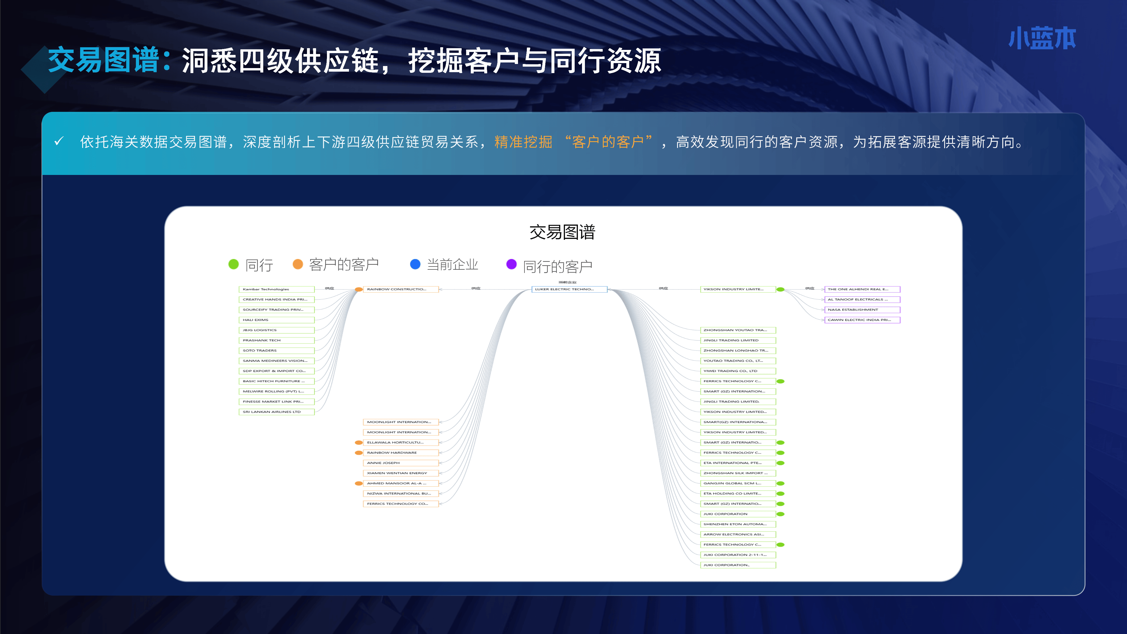The height and width of the screenshot is (634, 1127).
Task: Select the LUKER ELECTRIC TECHNO current-company node
Action: (569, 289)
